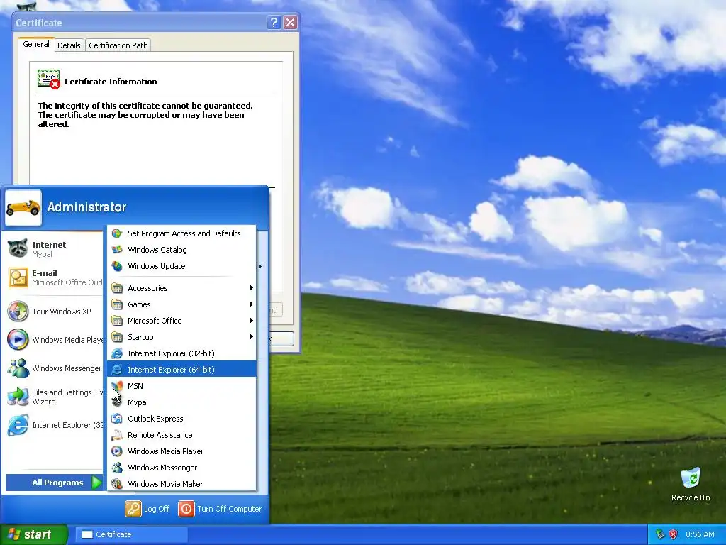The width and height of the screenshot is (726, 545).
Task: Open Set Program Access and Defaults
Action: [x=181, y=233]
